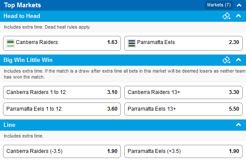This screenshot has height=161, width=246.
Task: Select Parramatta Eels head to head at 2.30
Action: tap(183, 43)
